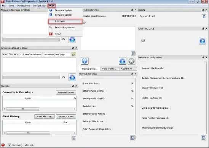The height and width of the screenshot is (148, 209).
Task: Click the Start column header in Alert History
Action: [x=66, y=123]
